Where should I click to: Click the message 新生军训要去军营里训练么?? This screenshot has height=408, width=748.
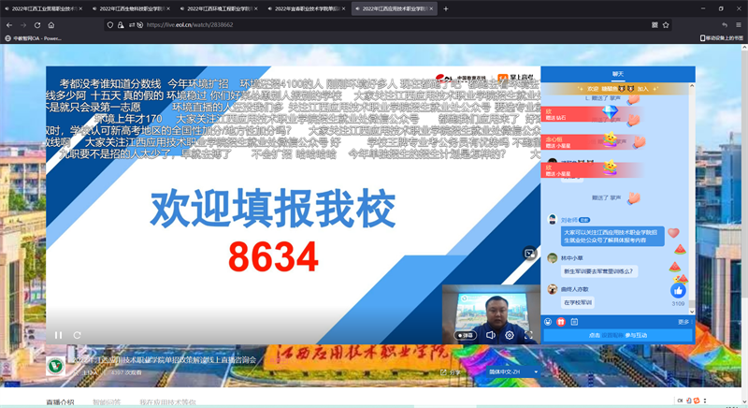point(598,271)
